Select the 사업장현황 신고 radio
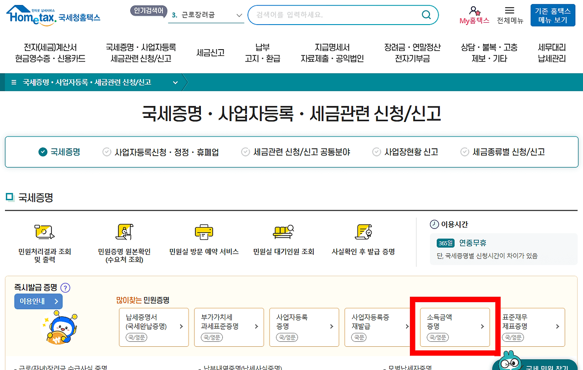Viewport: 583px width, 370px height. click(x=376, y=152)
